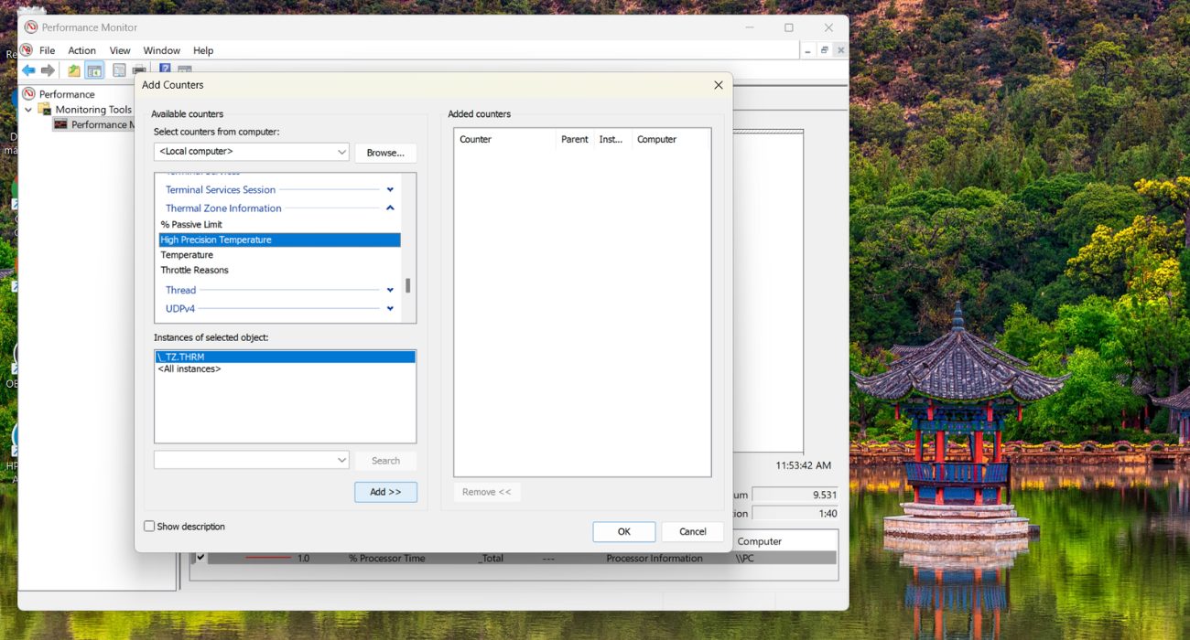Open the Local computer dropdown
This screenshot has height=640, width=1190.
click(252, 152)
